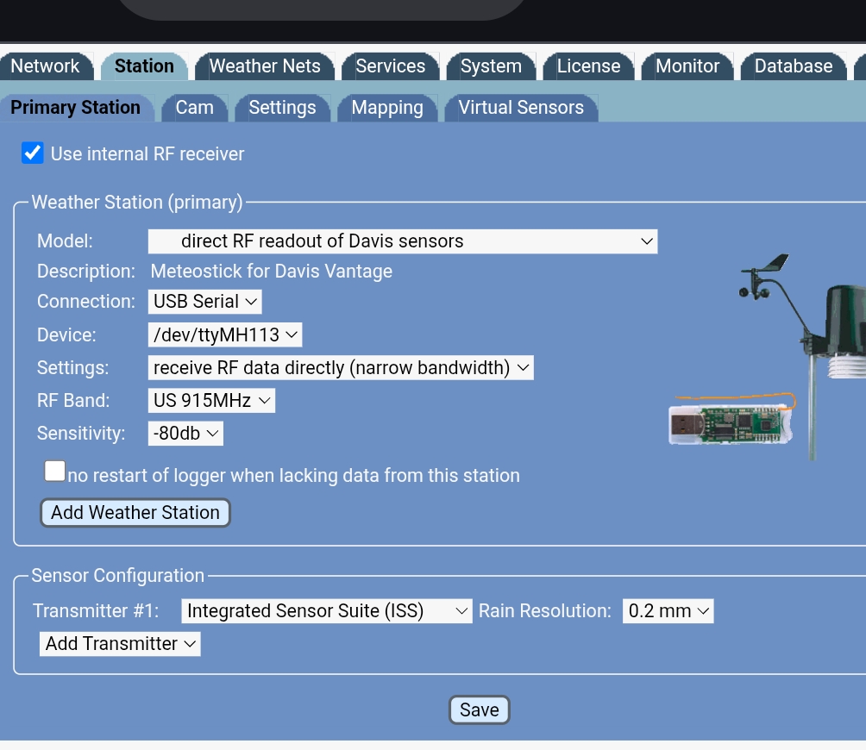Expand the Rain Resolution dropdown
The width and height of the screenshot is (866, 750).
tap(668, 610)
